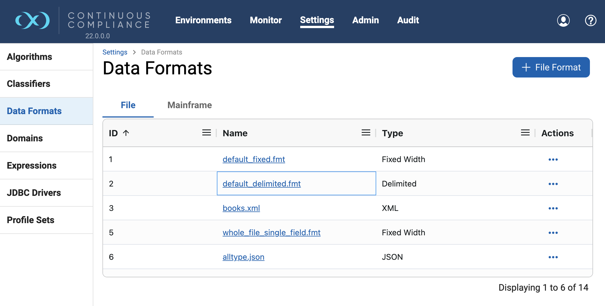Add a new File Format
605x306 pixels.
click(x=551, y=67)
